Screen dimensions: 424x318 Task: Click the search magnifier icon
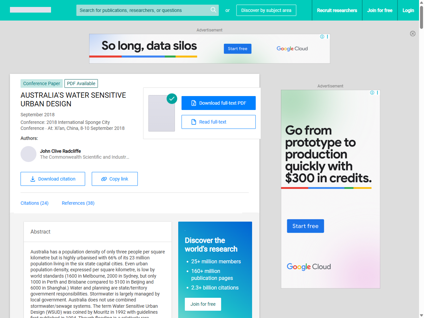(213, 10)
